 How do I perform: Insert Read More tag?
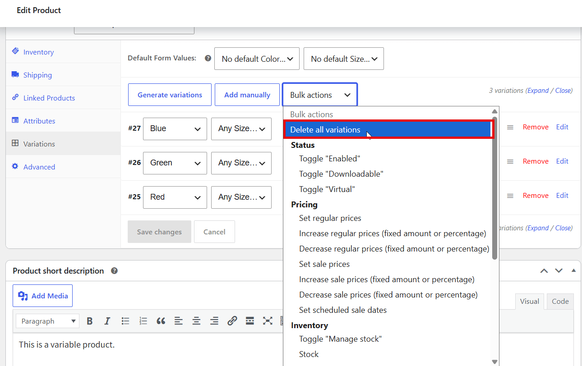[250, 321]
